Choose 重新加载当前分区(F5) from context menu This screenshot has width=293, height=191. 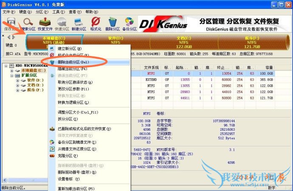pyautogui.click(x=89, y=188)
